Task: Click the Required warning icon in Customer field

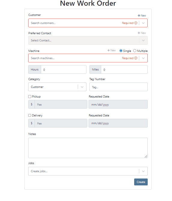Action: [x=136, y=23]
